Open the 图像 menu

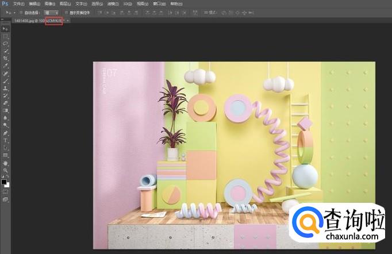tap(49, 3)
